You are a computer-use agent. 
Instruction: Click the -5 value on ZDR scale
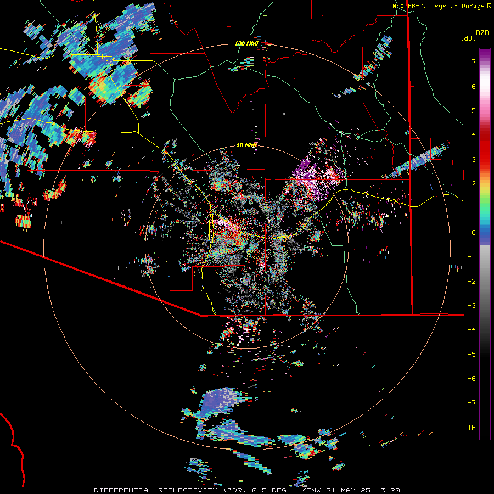pos(471,355)
